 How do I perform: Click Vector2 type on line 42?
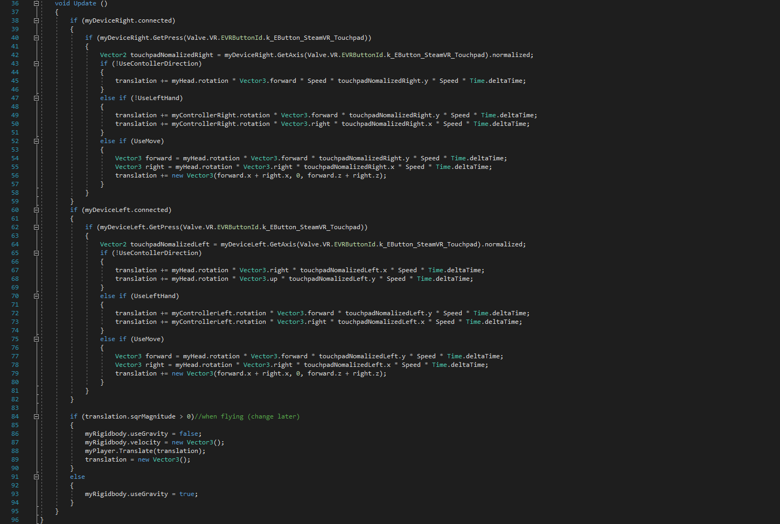pyautogui.click(x=113, y=55)
